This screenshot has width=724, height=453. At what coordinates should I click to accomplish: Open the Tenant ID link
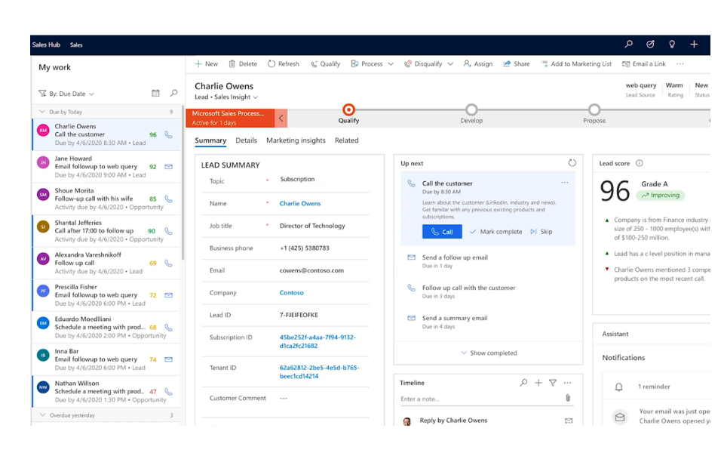pyautogui.click(x=319, y=372)
